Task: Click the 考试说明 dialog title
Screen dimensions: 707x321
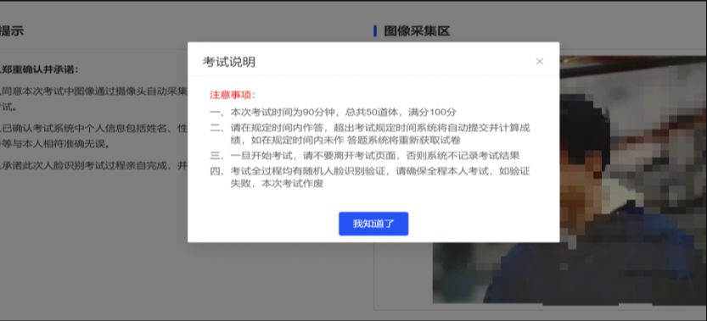Action: tap(228, 62)
